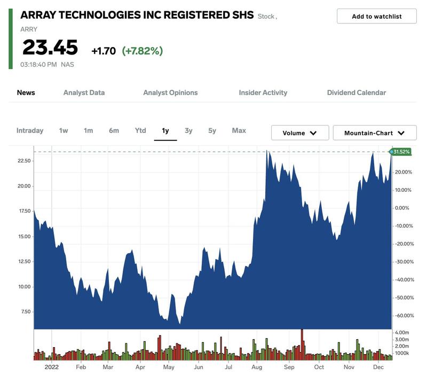Image resolution: width=427 pixels, height=384 pixels.
Task: Click the Aug x-axis label
Action: (x=257, y=367)
